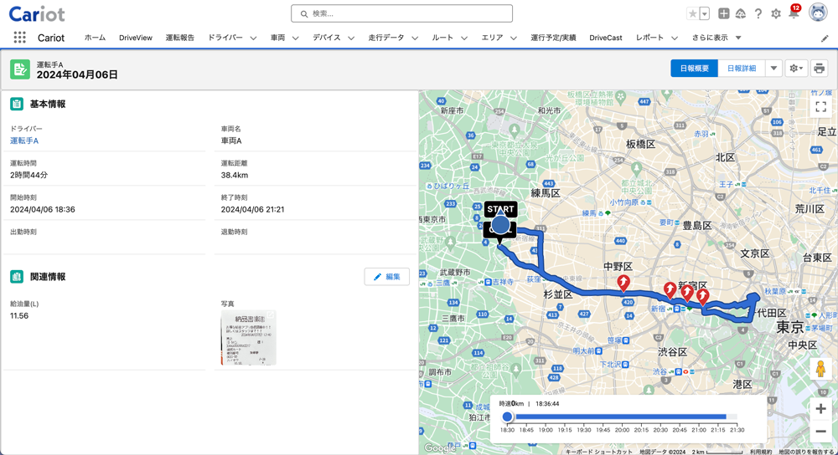Open the setup gear icon in header

tap(775, 14)
